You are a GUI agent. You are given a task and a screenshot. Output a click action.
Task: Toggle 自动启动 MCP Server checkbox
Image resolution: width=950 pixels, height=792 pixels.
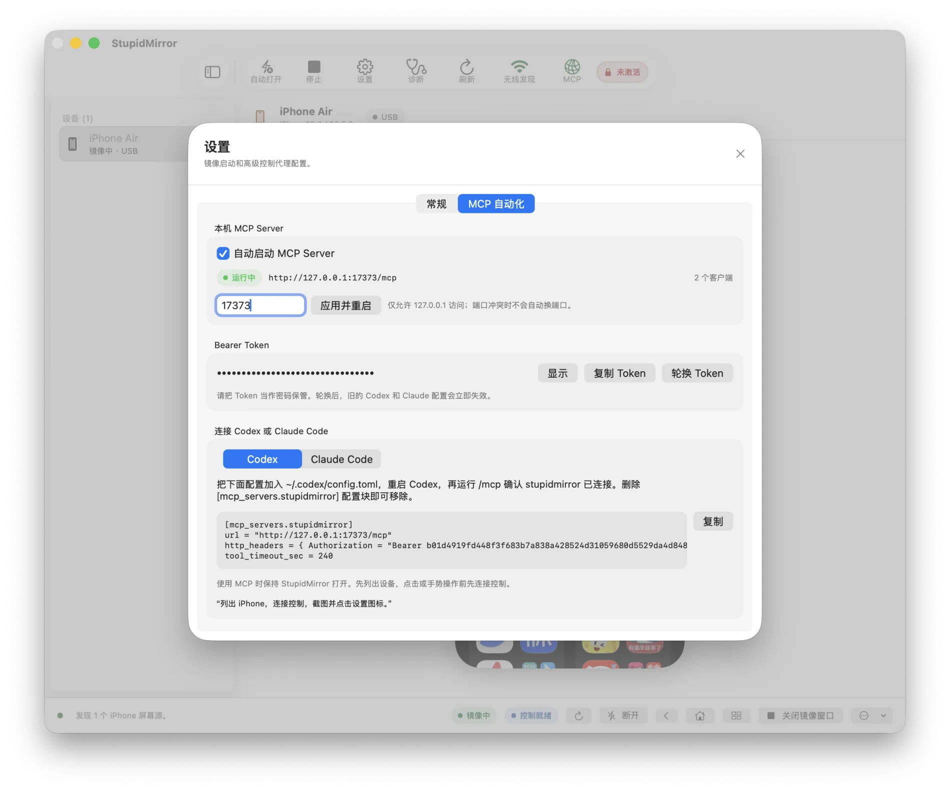[223, 253]
